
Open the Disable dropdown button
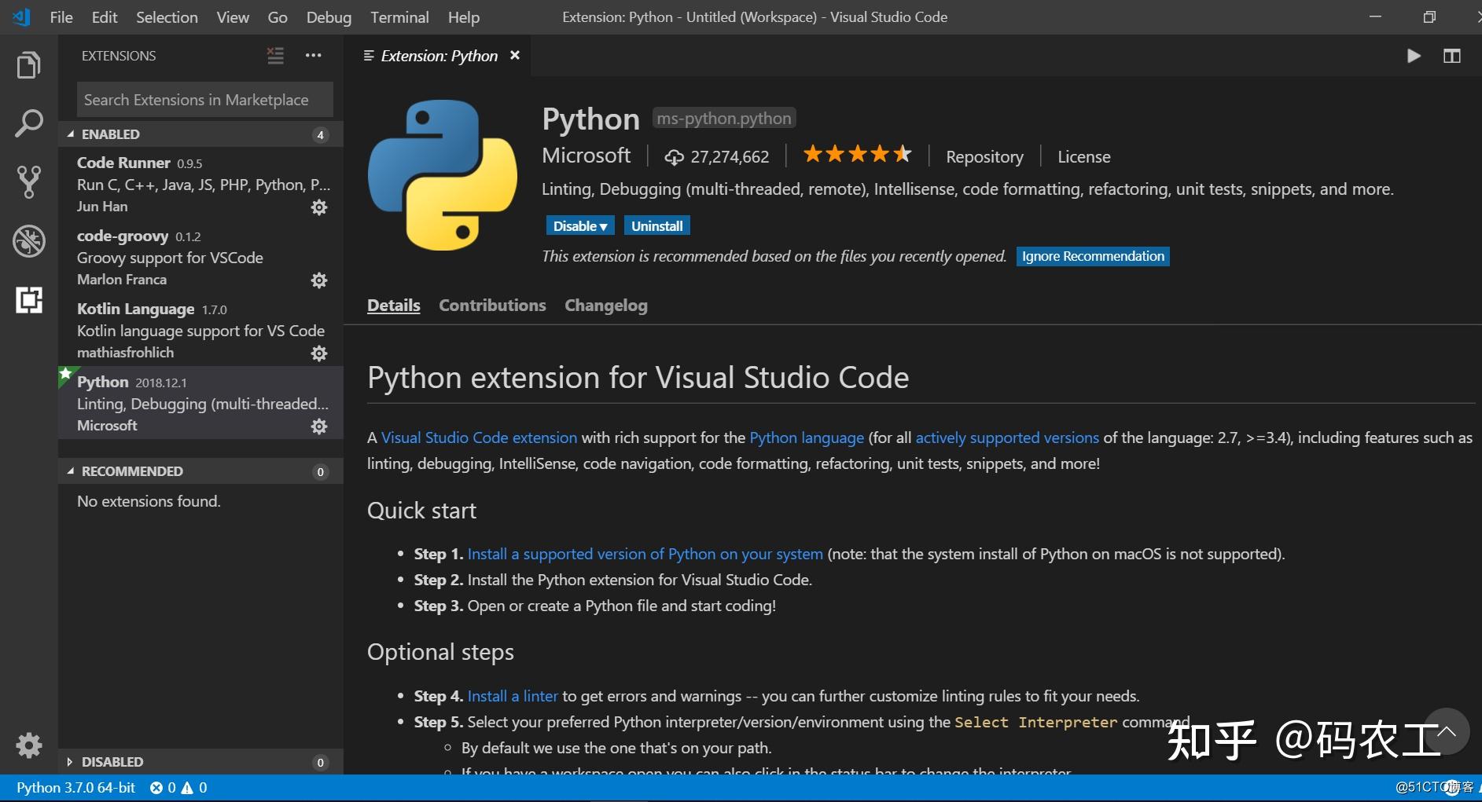click(x=580, y=226)
